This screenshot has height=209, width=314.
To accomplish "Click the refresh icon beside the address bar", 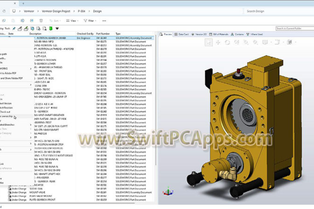I will (4, 11).
